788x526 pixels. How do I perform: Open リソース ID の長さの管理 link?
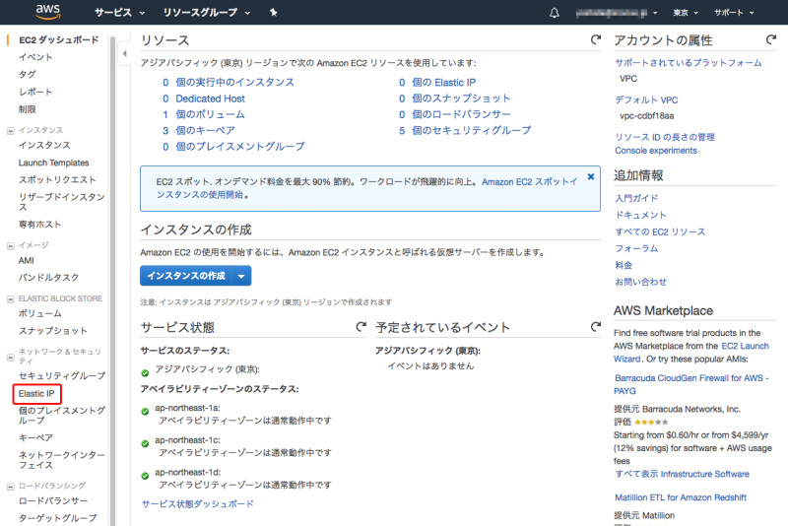(664, 137)
